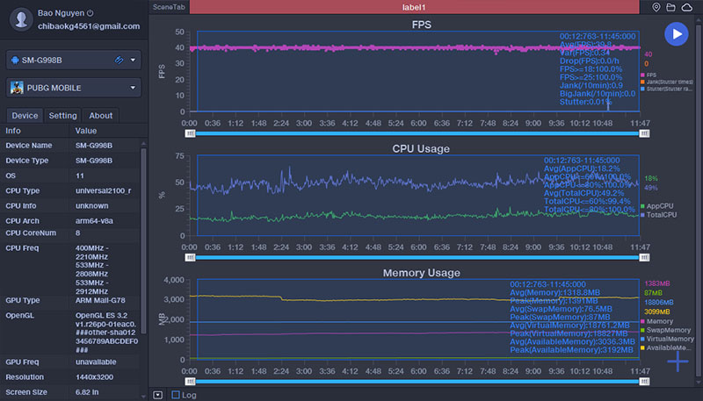
Task: Click the connection icon in SM-G998B selector
Action: click(120, 60)
